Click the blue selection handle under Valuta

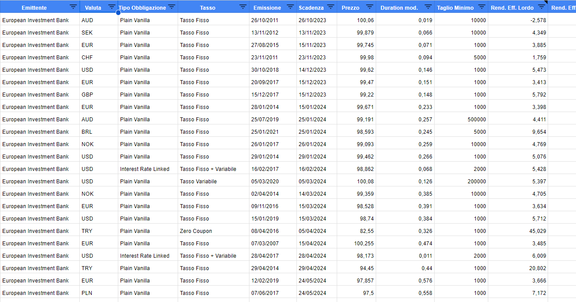[x=118, y=13]
